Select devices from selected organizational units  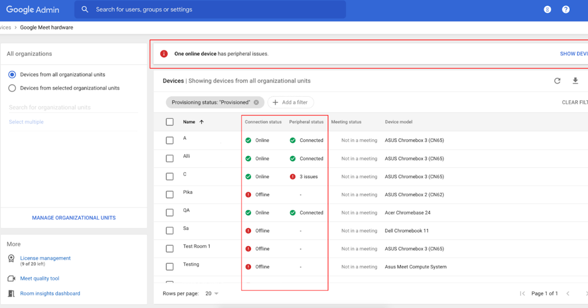tap(11, 88)
